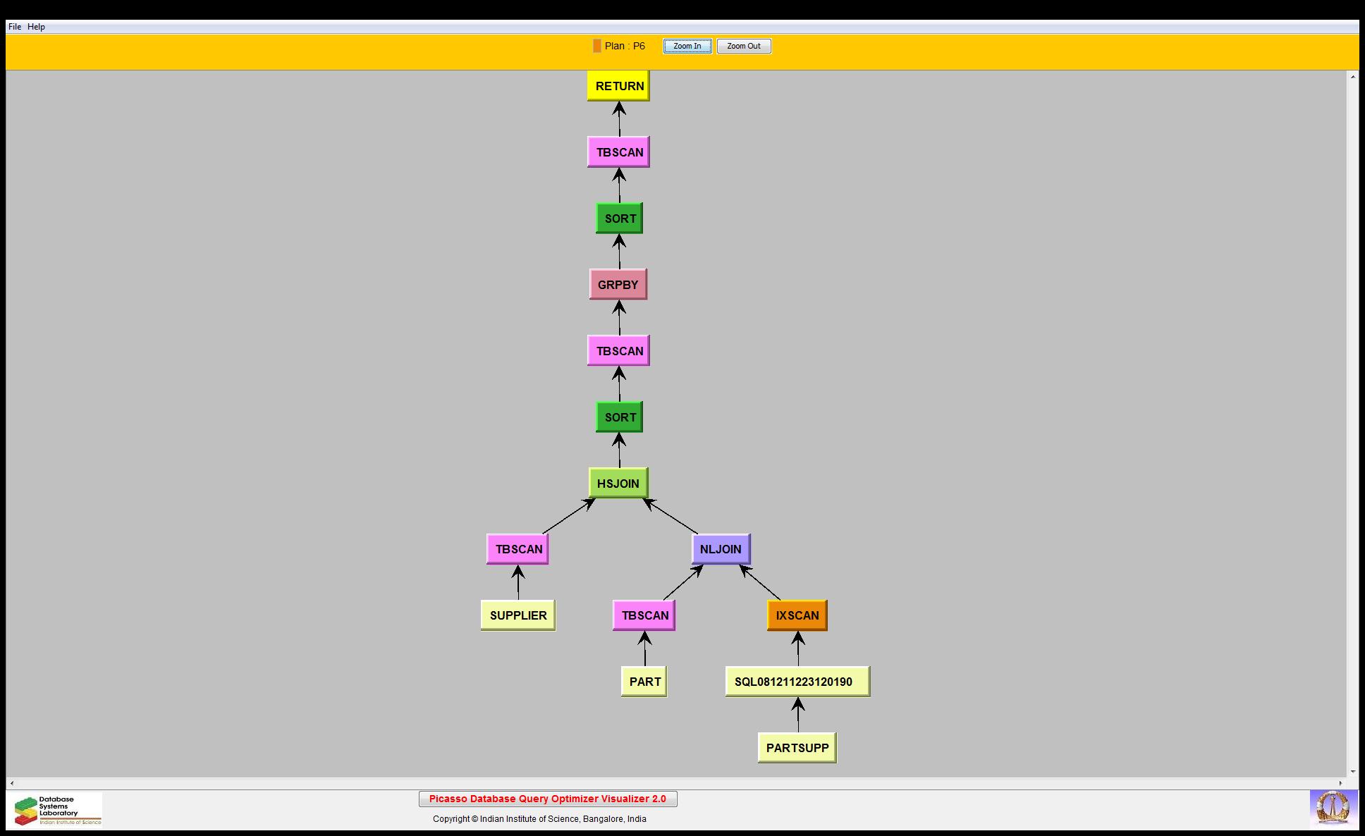Viewport: 1365px width, 836px height.
Task: Click the orange Plan P6 color swatch
Action: 597,46
